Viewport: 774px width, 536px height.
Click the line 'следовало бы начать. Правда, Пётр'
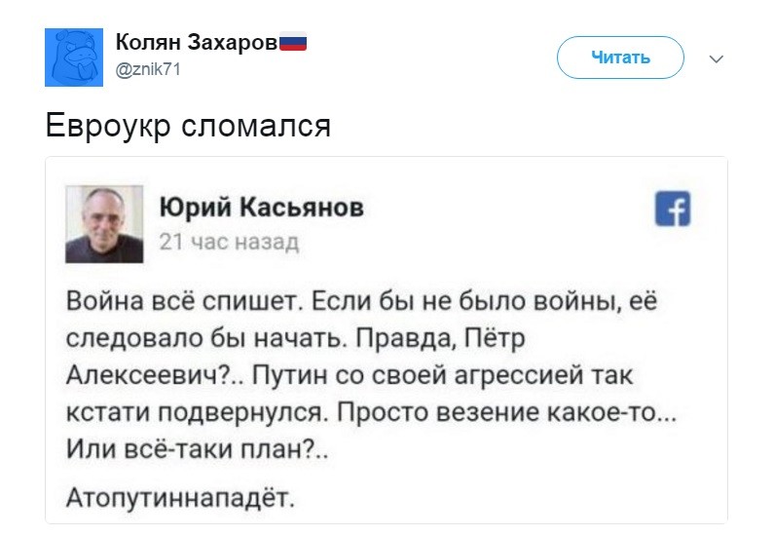coord(295,339)
